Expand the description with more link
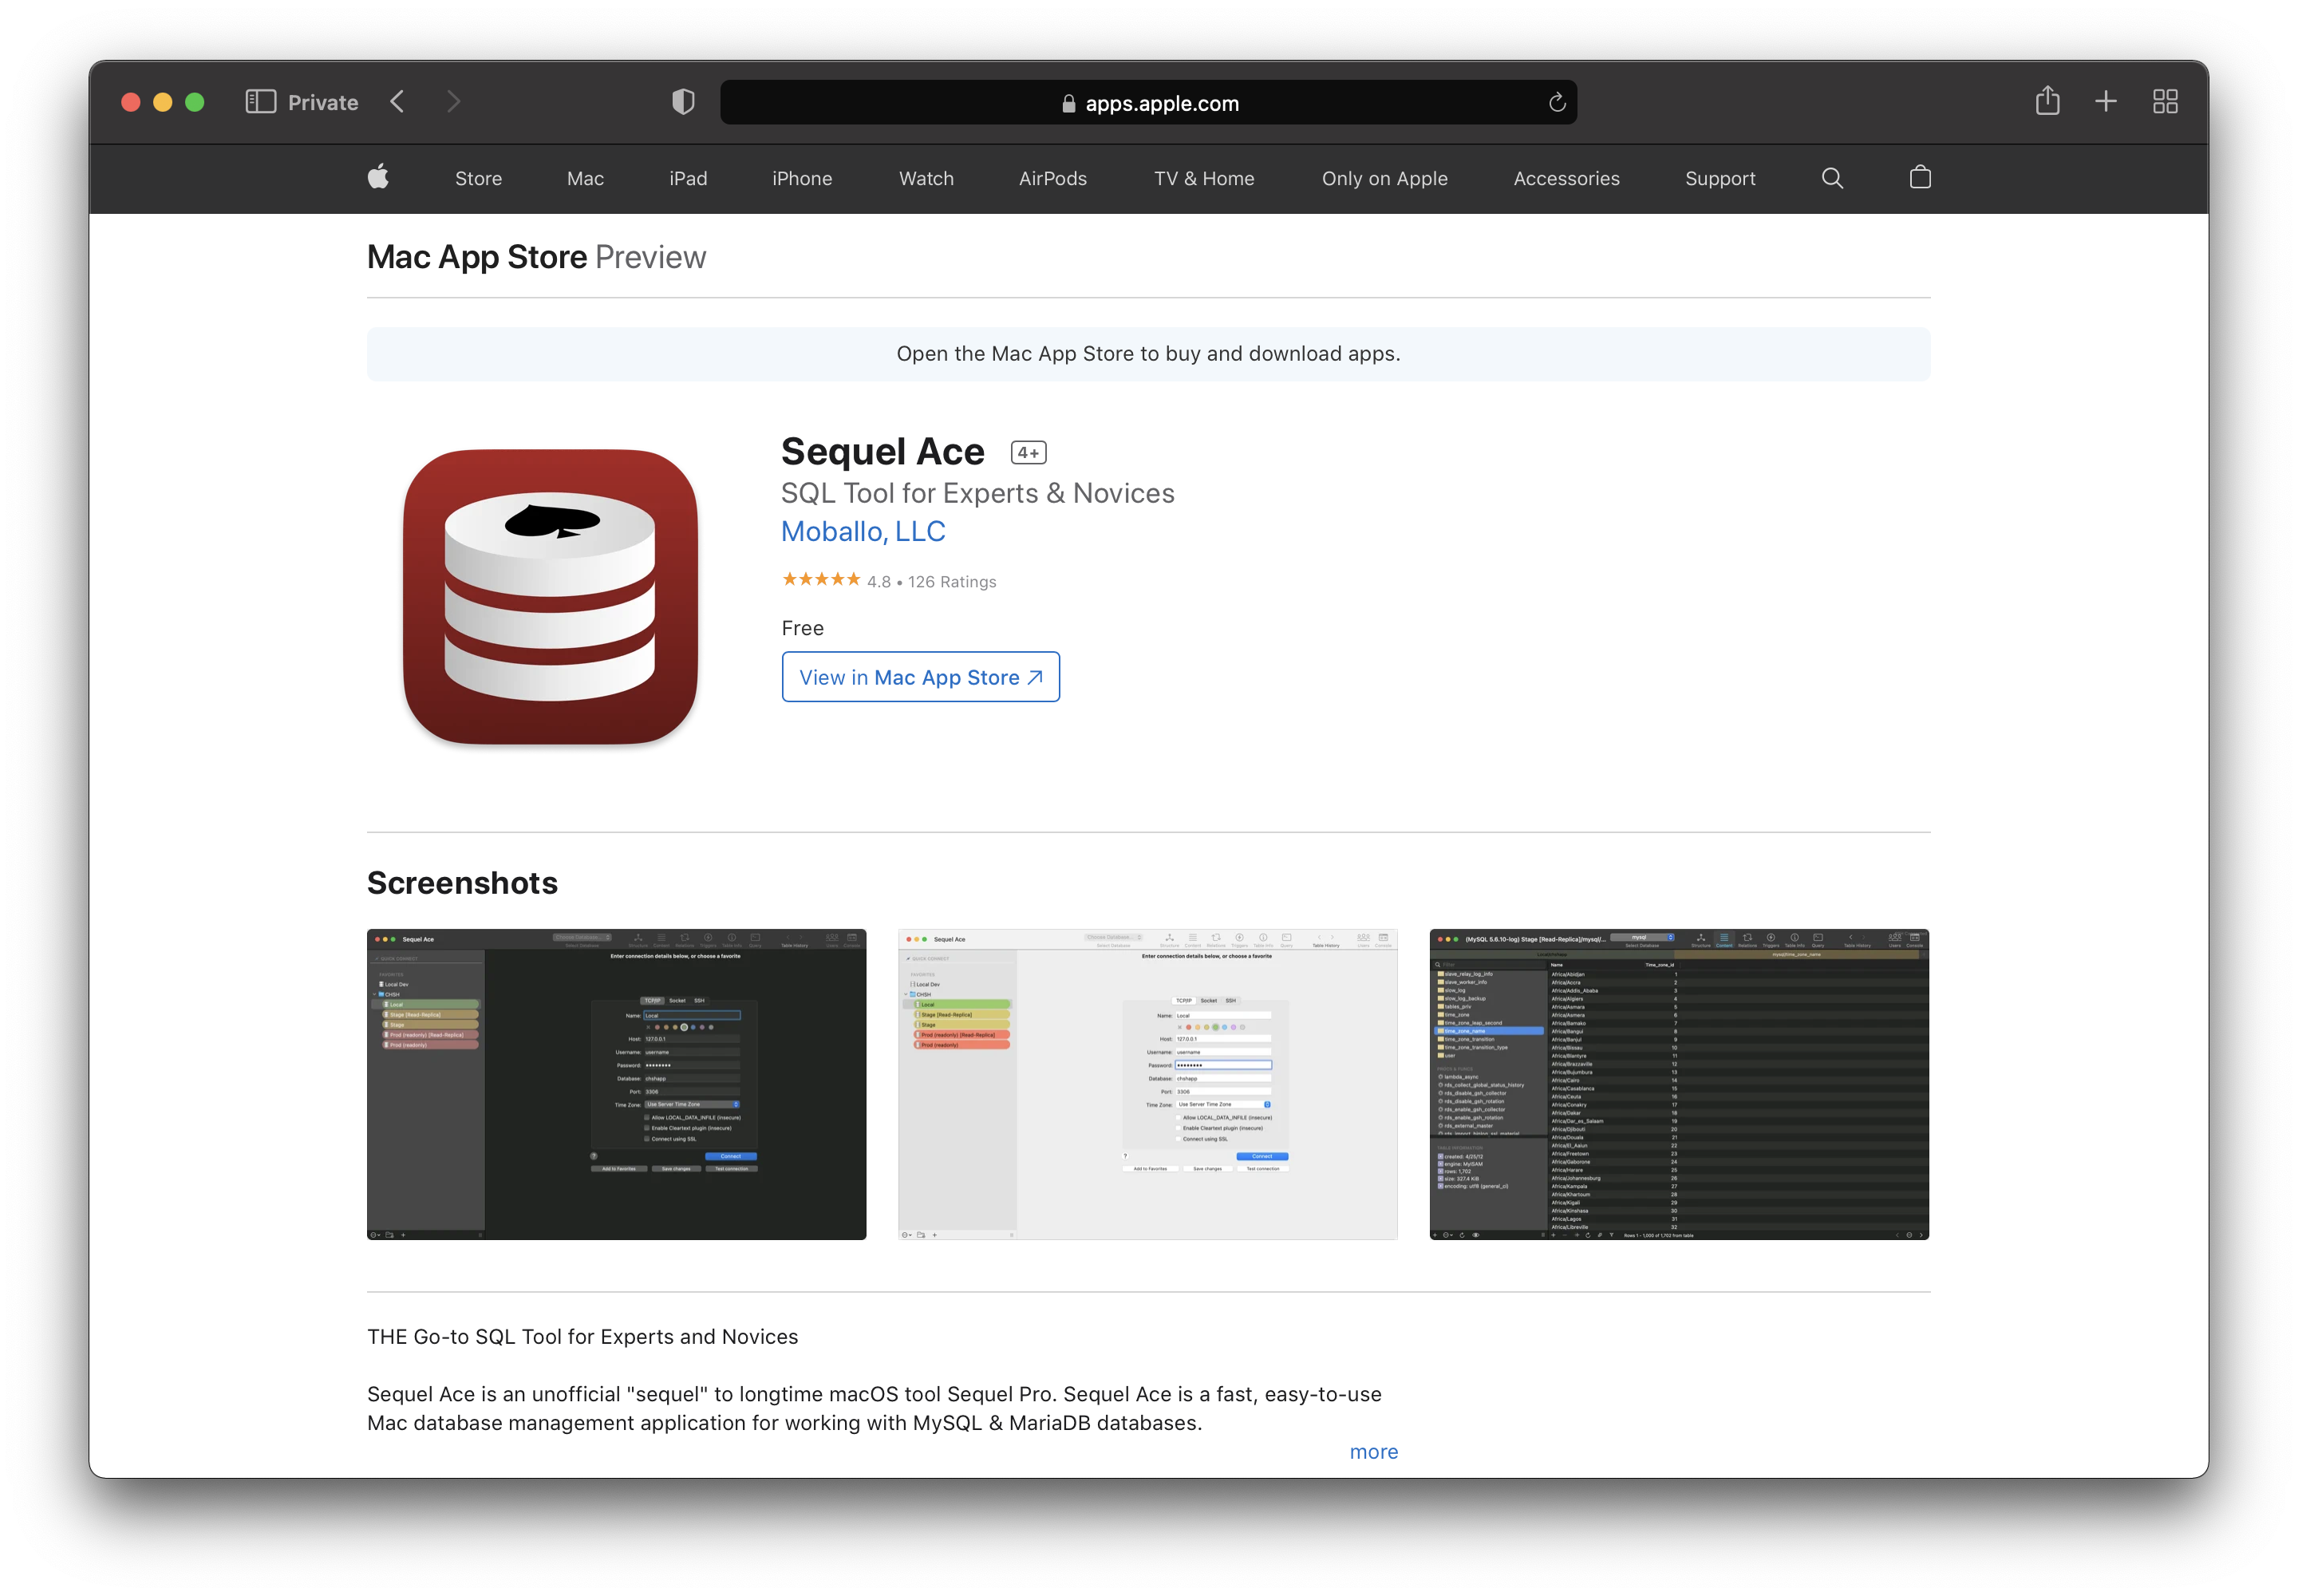 tap(1373, 1452)
